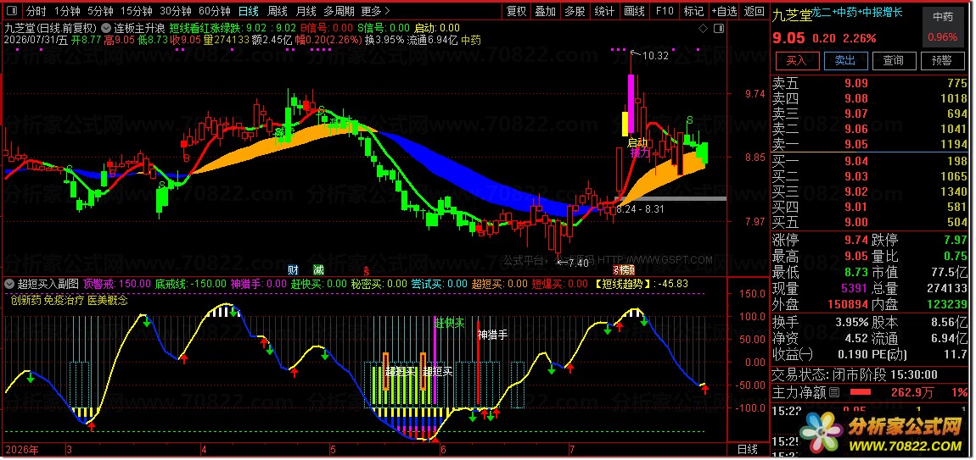Viewport: 976px width, 460px height.
Task: Open the 中药 sector box showing 0.96%
Action: [x=942, y=27]
